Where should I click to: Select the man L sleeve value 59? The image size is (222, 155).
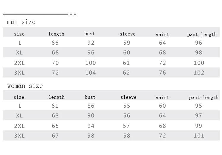click(127, 43)
